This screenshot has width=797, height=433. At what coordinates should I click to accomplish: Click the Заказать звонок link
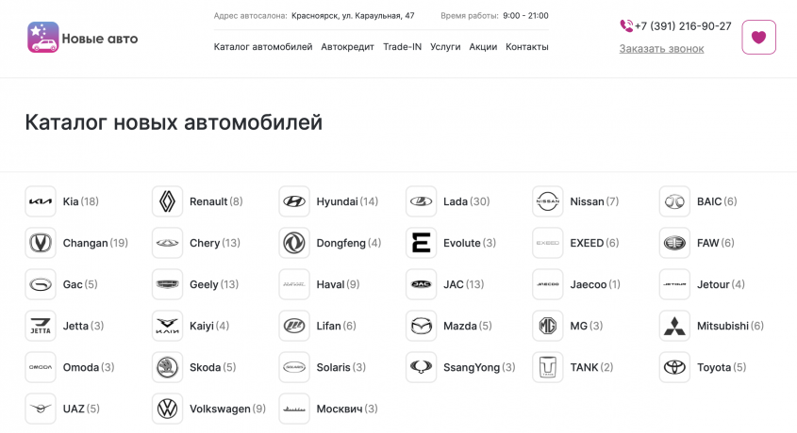(661, 49)
